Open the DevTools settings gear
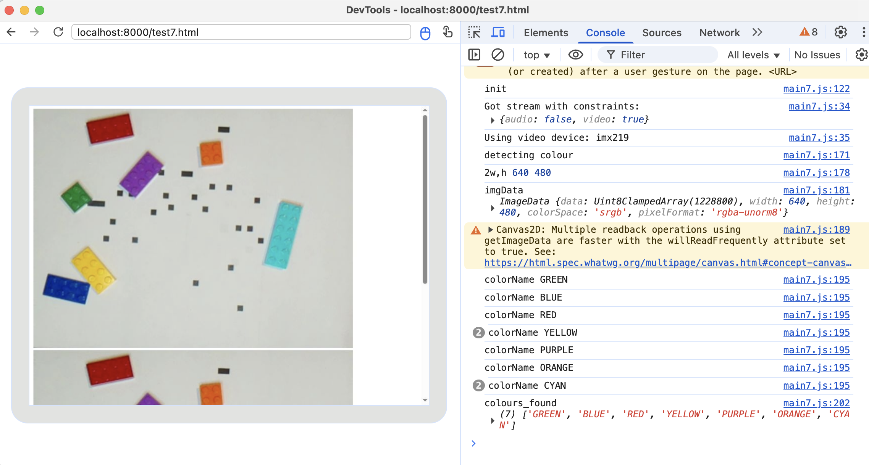This screenshot has height=465, width=869. (x=840, y=32)
